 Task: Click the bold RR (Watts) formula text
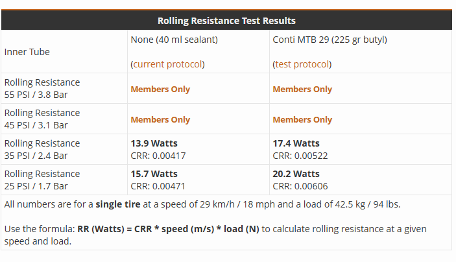point(168,229)
